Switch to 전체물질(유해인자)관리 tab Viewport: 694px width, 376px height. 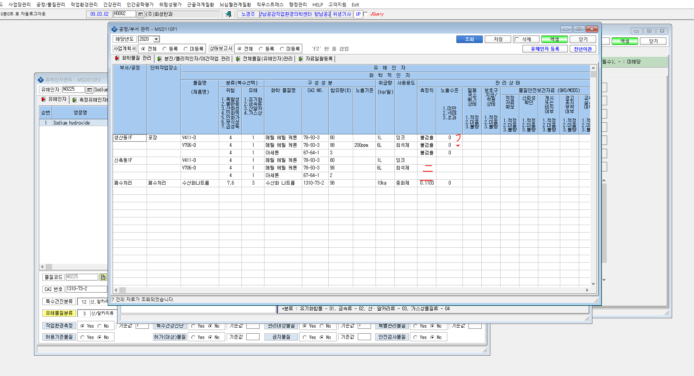tap(264, 59)
